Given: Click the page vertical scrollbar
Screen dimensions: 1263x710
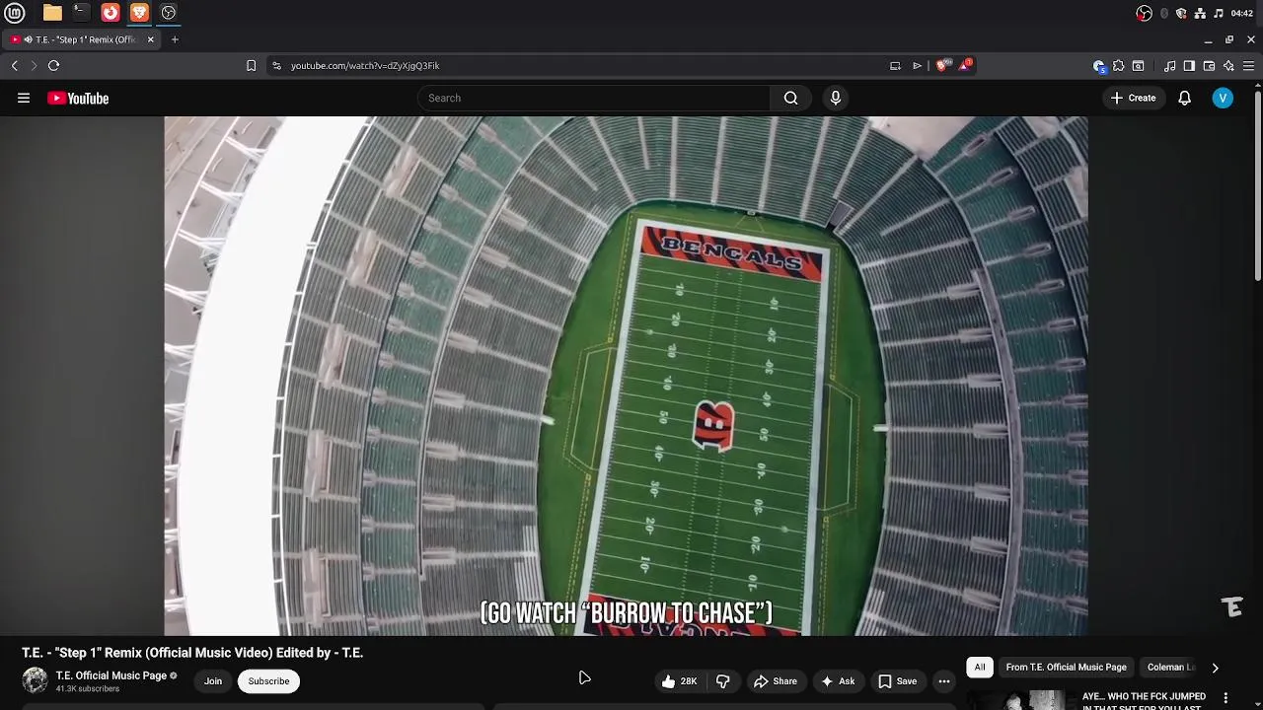Looking at the screenshot, I should [1258, 187].
